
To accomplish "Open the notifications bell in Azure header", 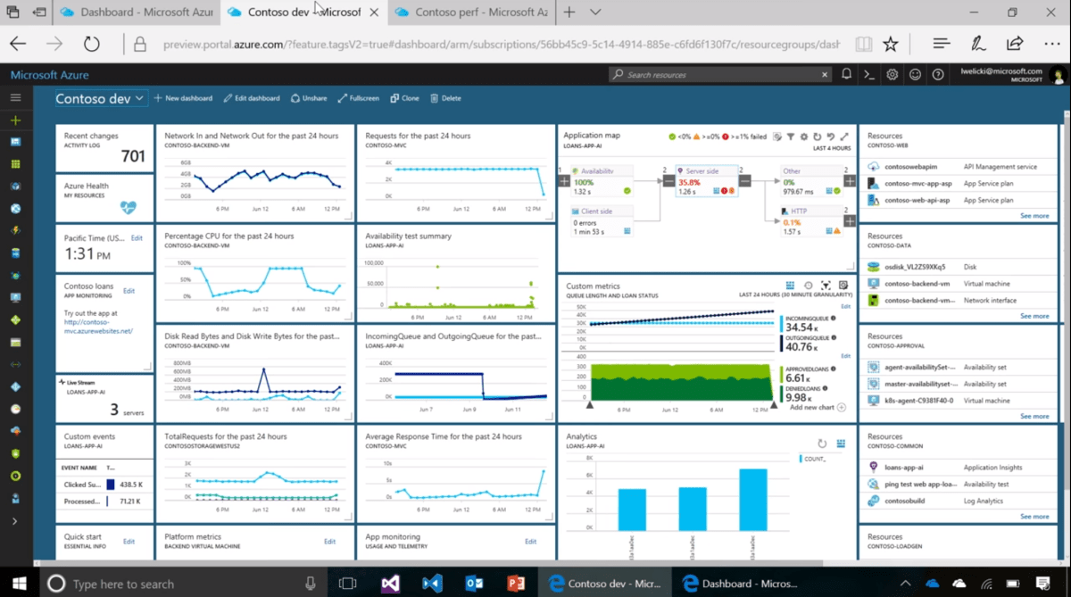I will point(846,75).
